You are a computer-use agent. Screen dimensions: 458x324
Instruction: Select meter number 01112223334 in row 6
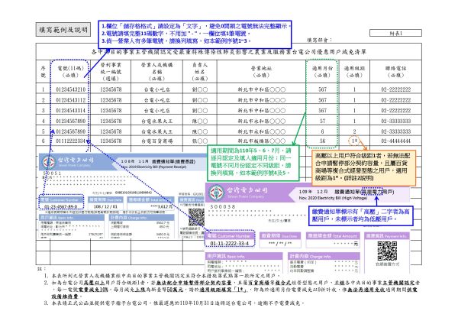coord(71,141)
